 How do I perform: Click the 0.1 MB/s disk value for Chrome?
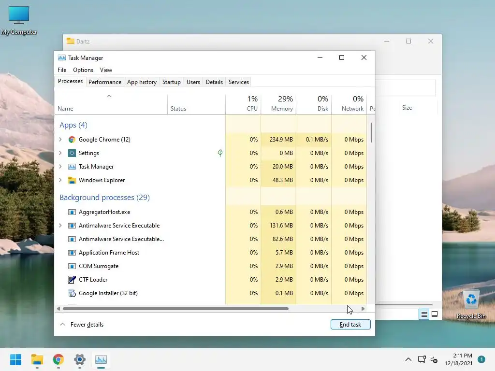click(x=317, y=140)
